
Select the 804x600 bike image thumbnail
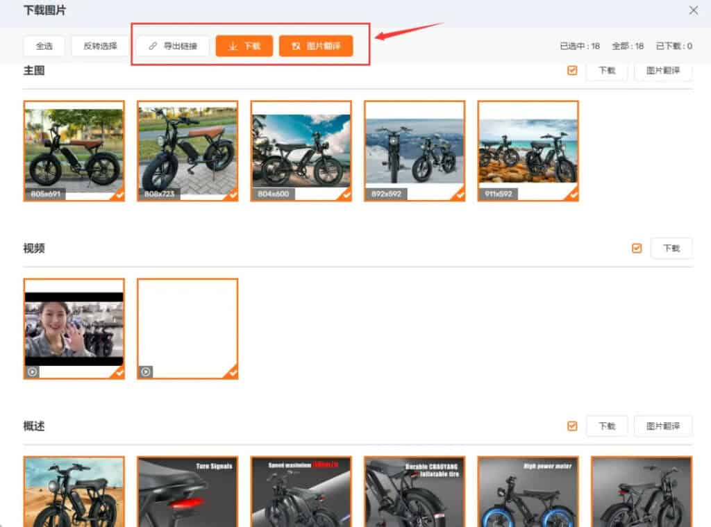tap(301, 151)
